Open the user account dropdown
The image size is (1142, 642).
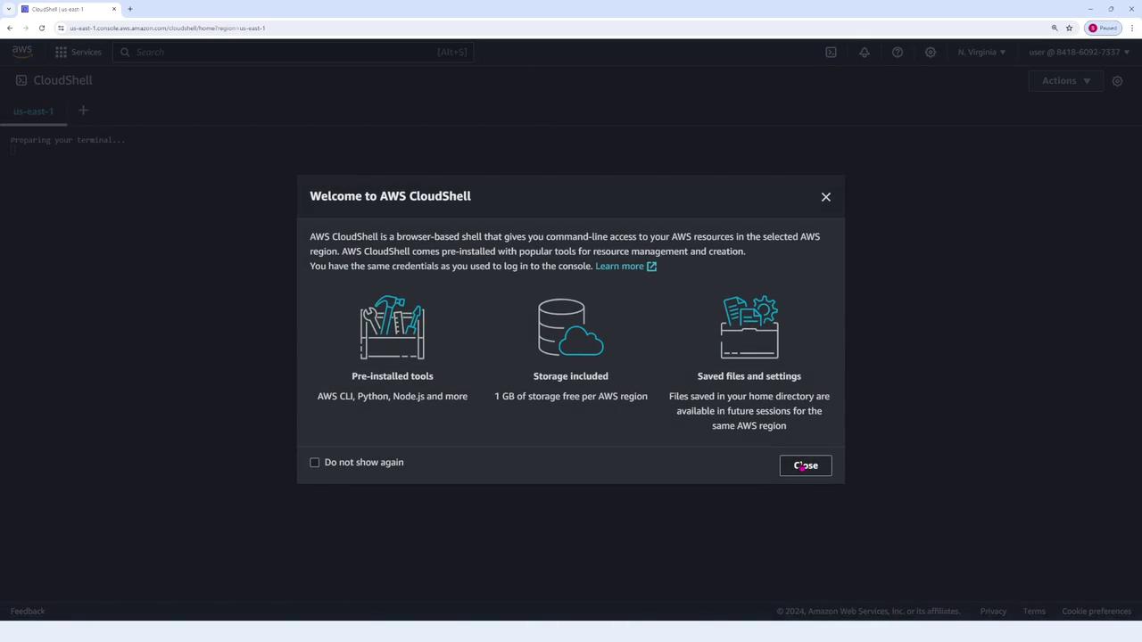pos(1079,53)
